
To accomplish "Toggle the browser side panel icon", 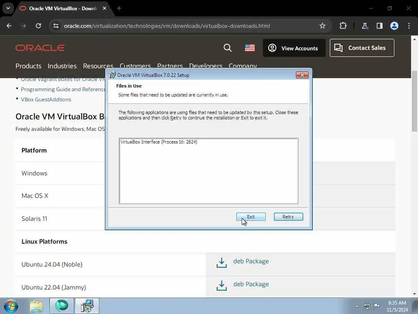I will click(379, 26).
